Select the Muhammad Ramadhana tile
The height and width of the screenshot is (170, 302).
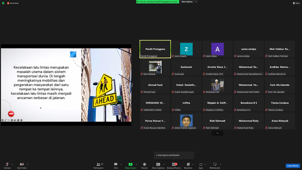(249, 67)
